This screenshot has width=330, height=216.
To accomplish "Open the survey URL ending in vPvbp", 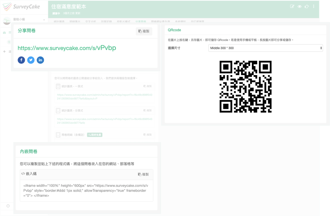I will coord(67,48).
